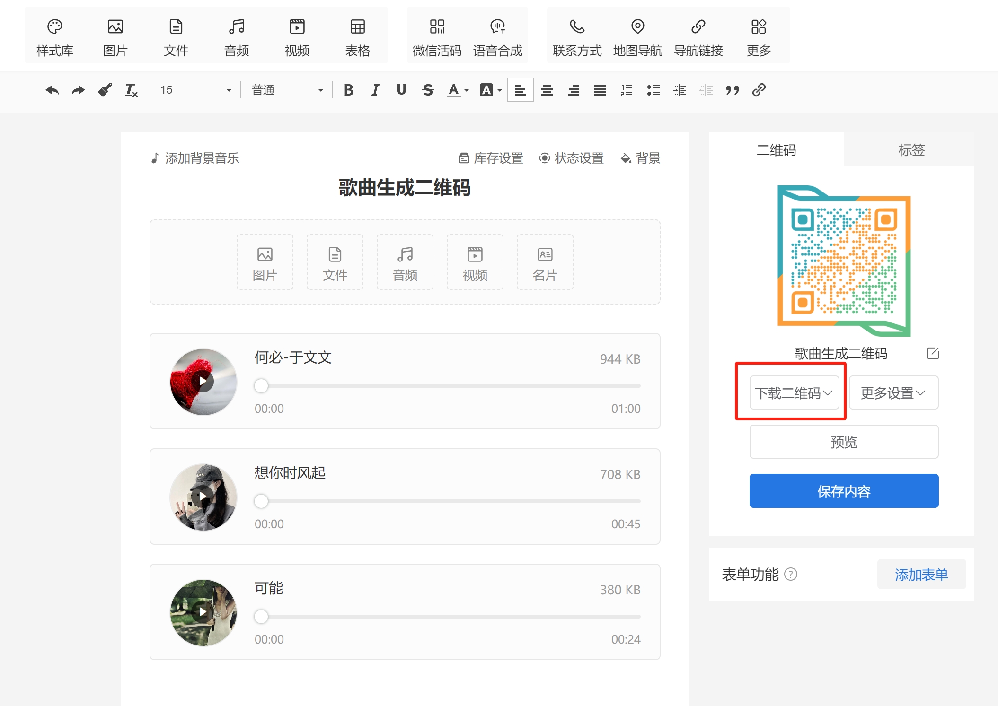Undo the last edit
This screenshot has width=998, height=706.
[x=52, y=90]
